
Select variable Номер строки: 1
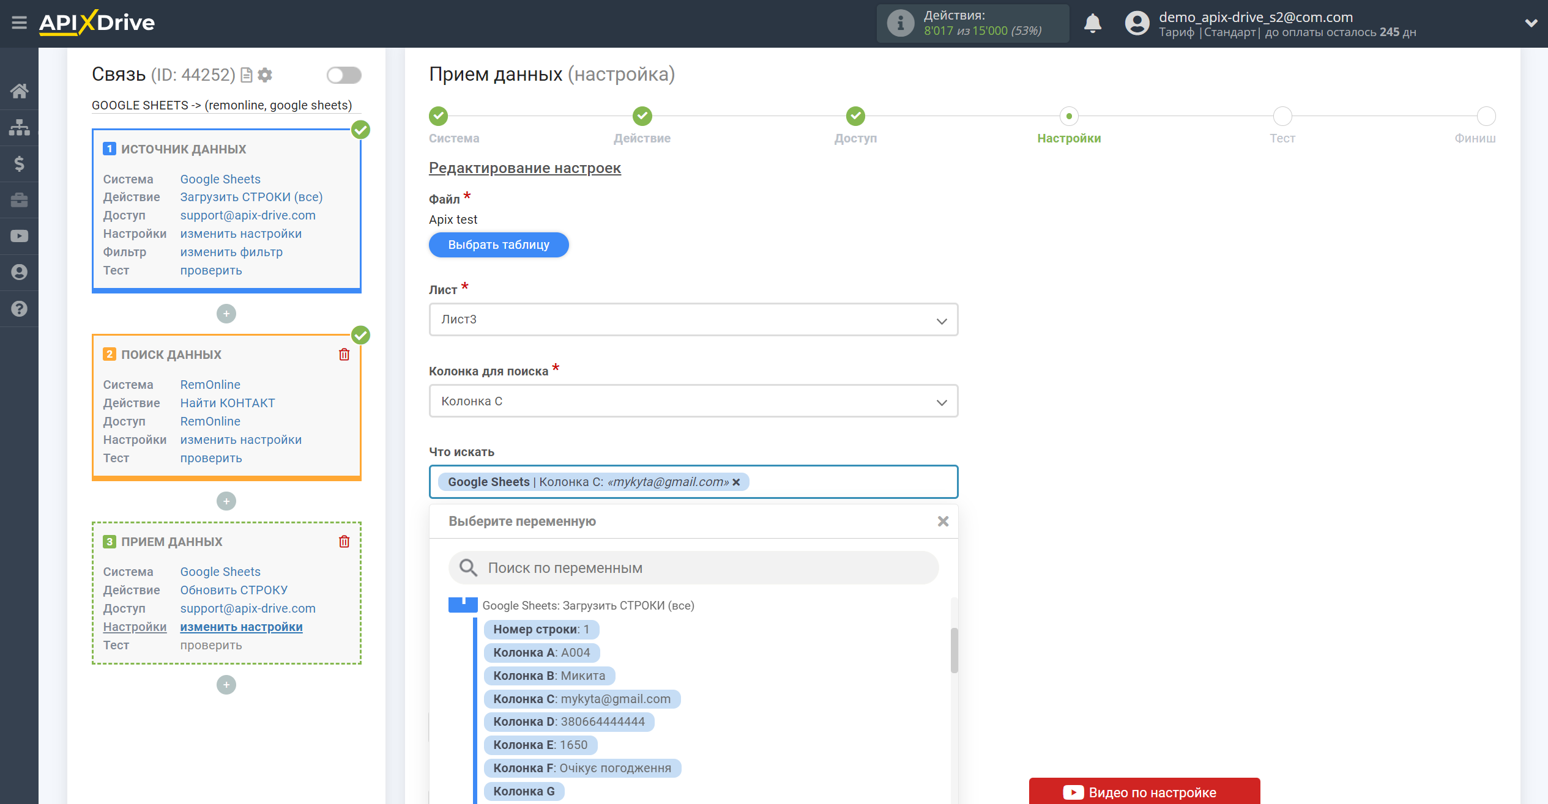[x=541, y=630]
